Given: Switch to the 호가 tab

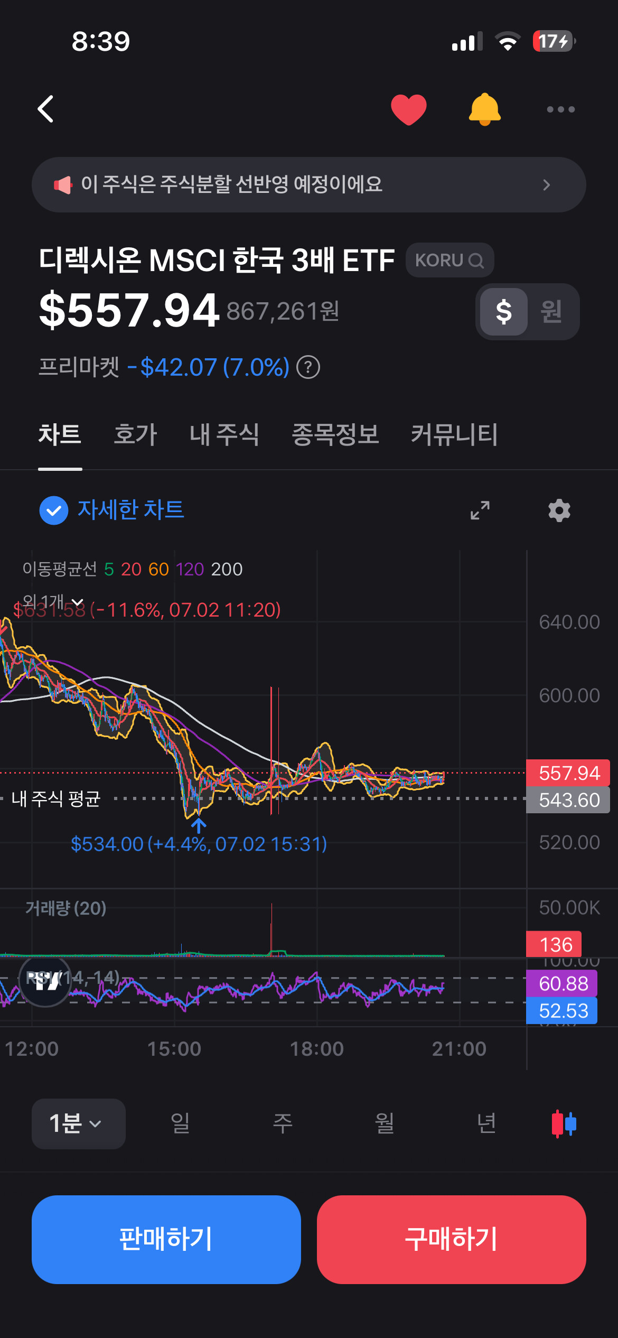Looking at the screenshot, I should (135, 434).
